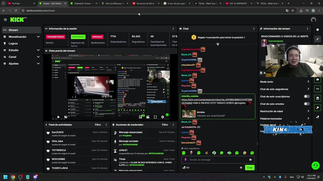Viewport: 323px width, 181px height.
Task: Open Discord from the taskbar
Action: pyautogui.click(x=35, y=177)
